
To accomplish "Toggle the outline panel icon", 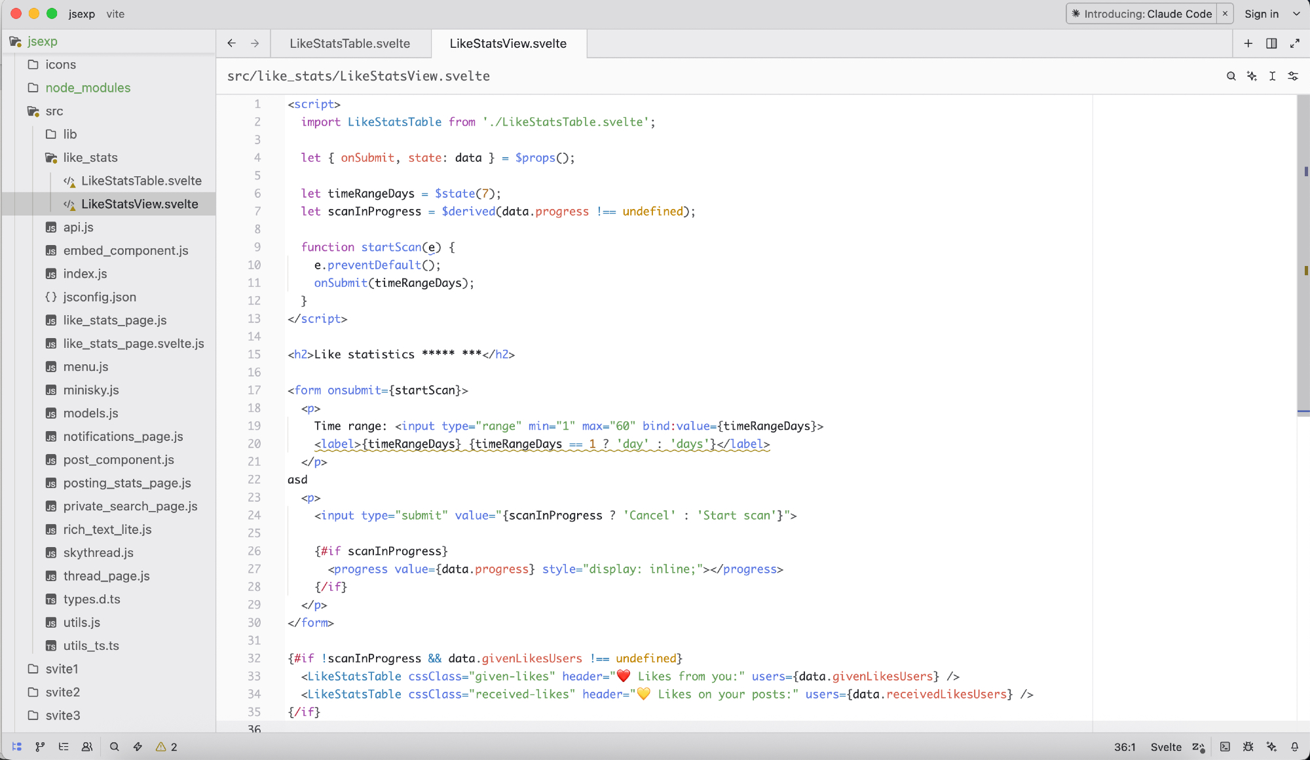I will tap(64, 747).
